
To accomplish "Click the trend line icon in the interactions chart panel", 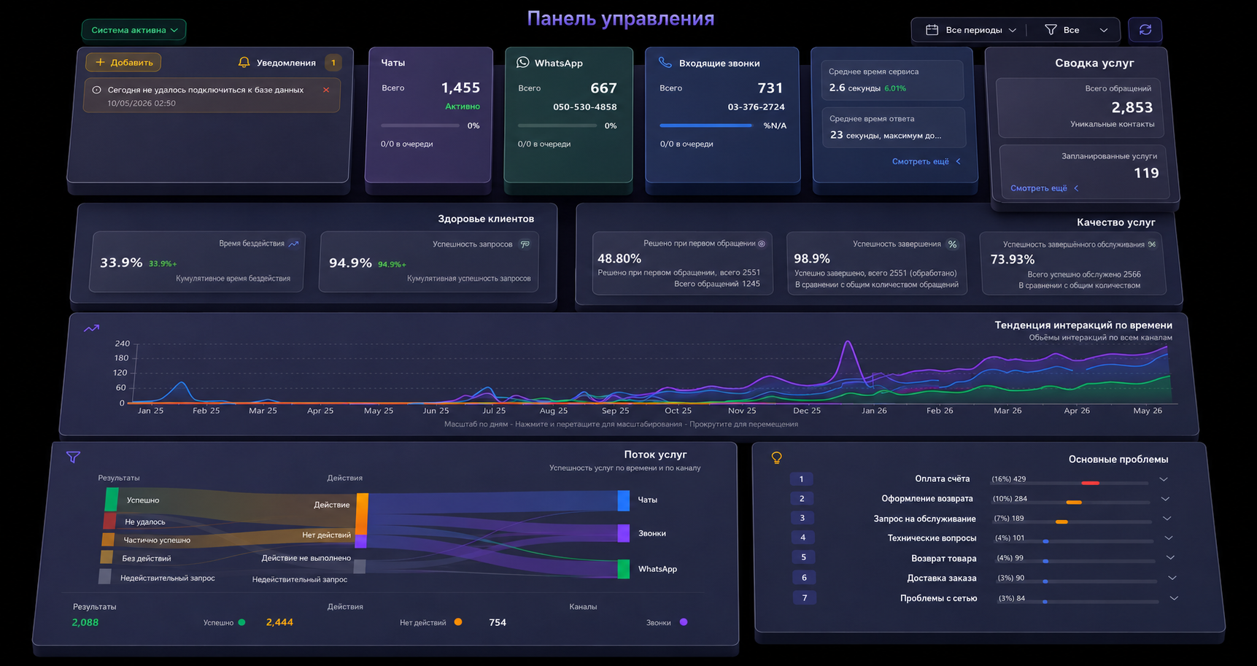I will (91, 329).
